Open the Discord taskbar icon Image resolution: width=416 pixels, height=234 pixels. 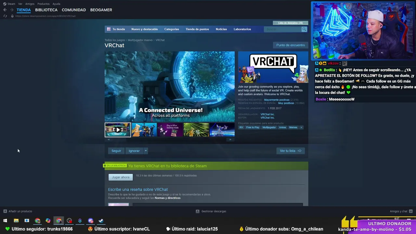90,221
